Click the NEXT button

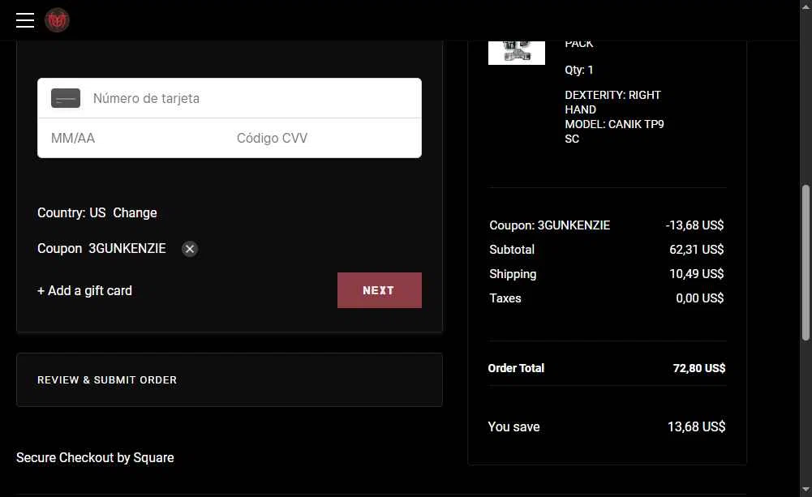tap(380, 290)
